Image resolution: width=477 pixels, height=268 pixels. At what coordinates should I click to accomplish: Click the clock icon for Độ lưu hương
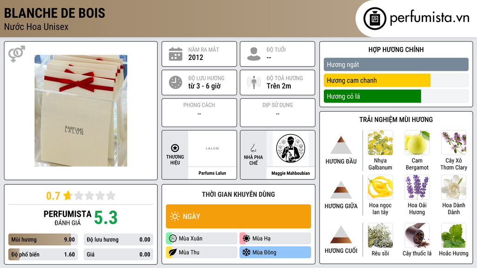pos(176,82)
